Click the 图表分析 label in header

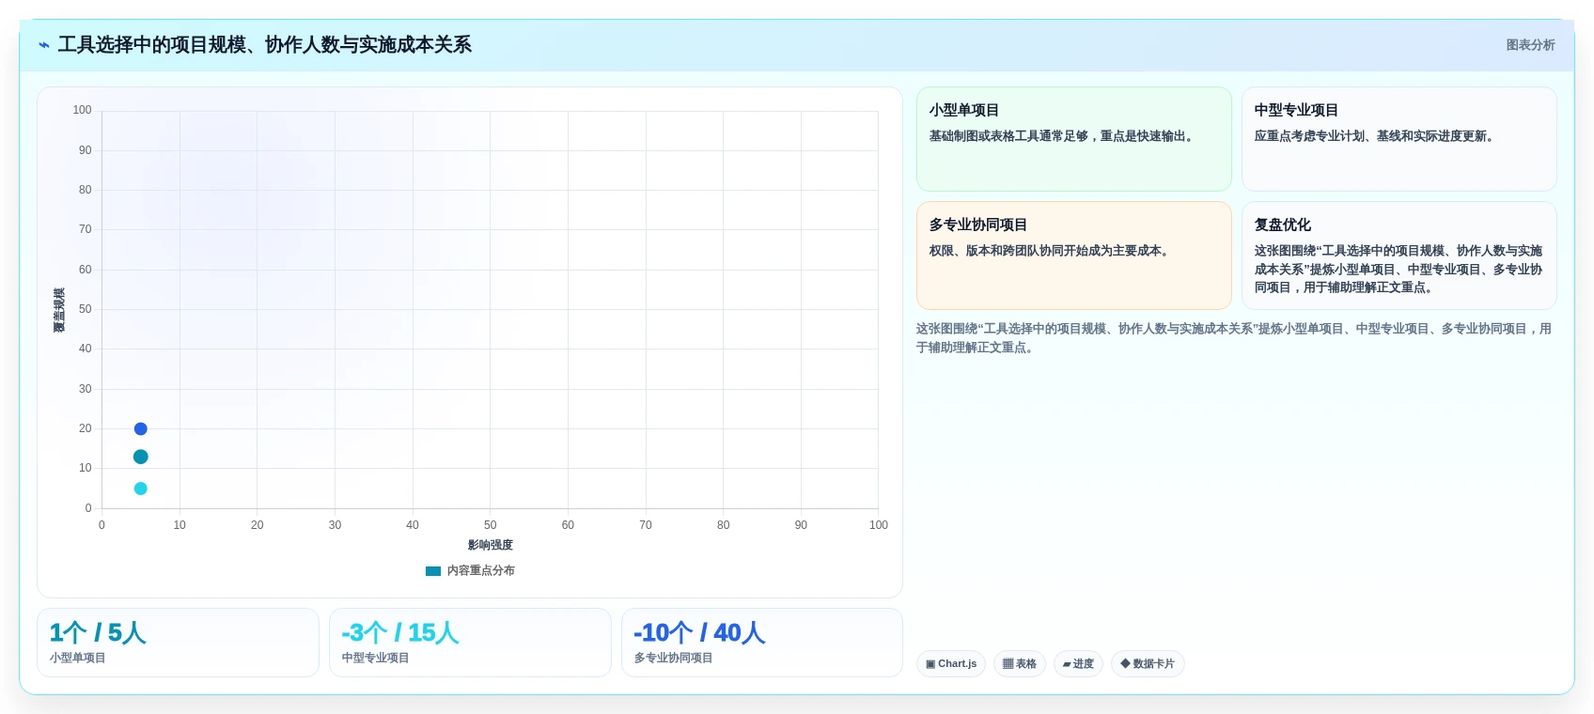[1530, 45]
